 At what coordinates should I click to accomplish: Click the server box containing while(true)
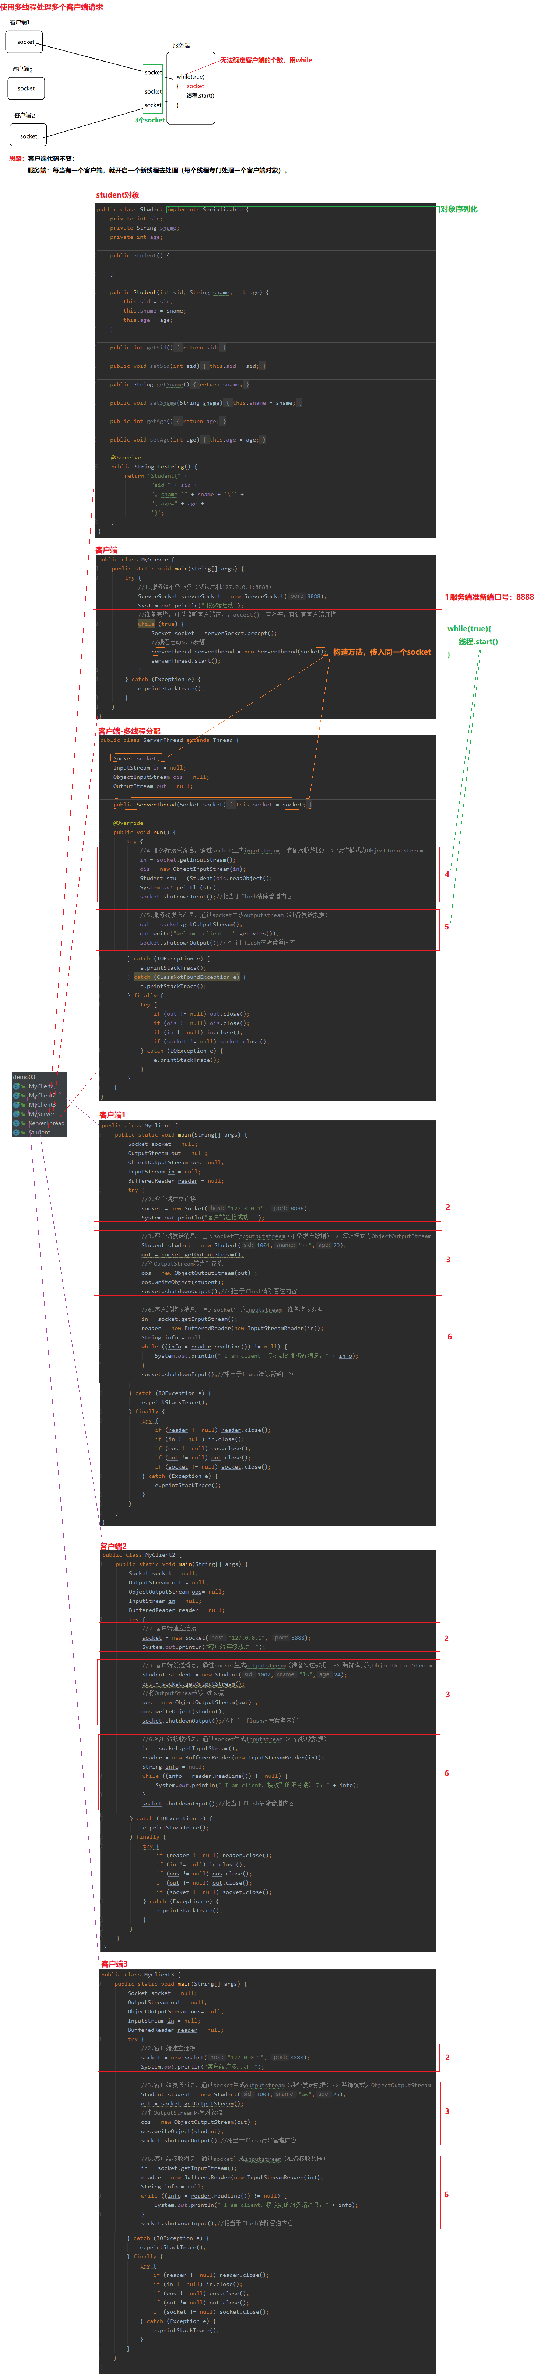[191, 88]
